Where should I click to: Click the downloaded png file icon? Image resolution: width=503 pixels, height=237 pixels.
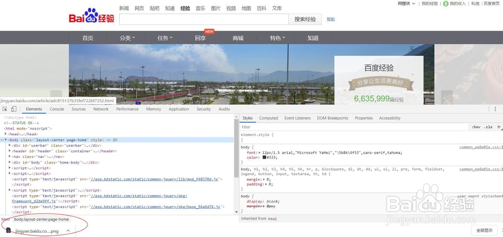[9, 230]
